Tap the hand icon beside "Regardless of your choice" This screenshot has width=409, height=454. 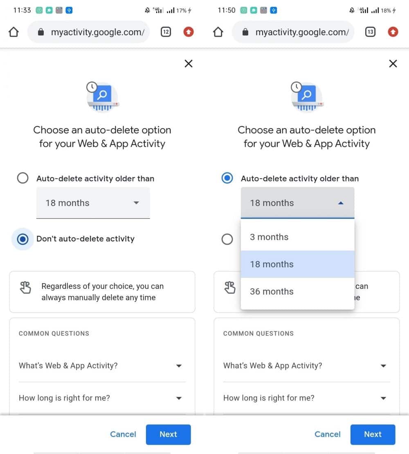(x=25, y=288)
